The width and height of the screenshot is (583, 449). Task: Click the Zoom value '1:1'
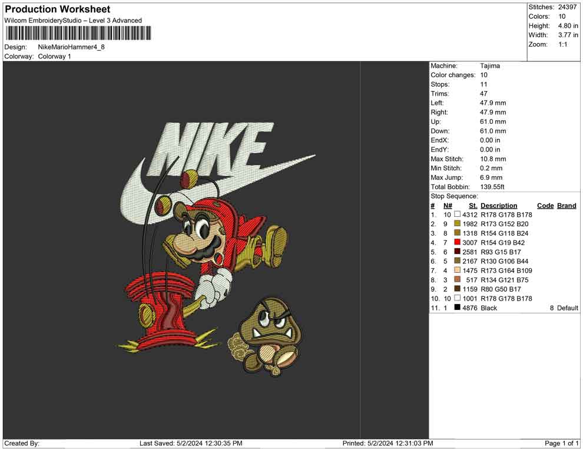562,44
